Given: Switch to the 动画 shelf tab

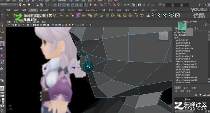Looking at the screenshot, I should pos(62,10).
